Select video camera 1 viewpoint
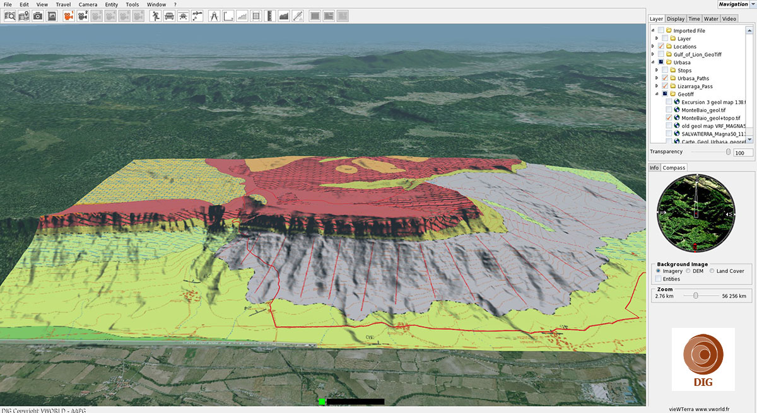 (x=68, y=16)
